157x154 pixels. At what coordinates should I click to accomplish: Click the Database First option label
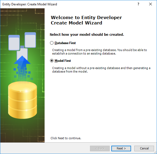[65, 43]
